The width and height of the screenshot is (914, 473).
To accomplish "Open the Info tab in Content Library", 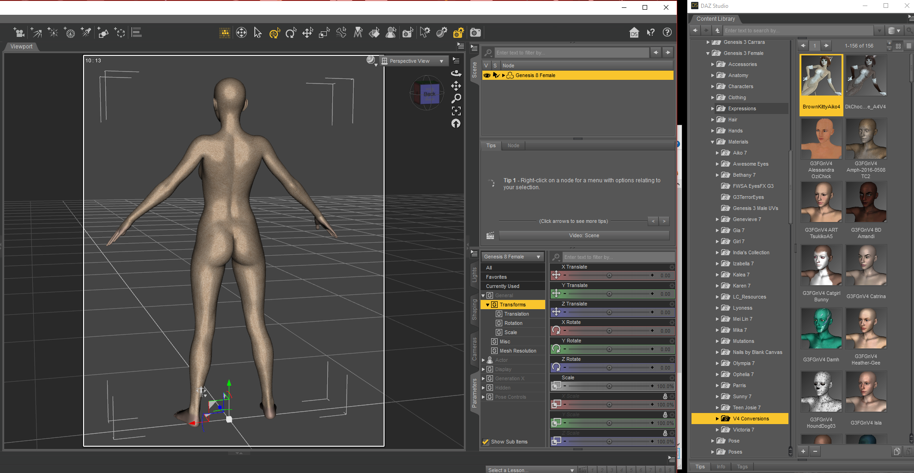I will pyautogui.click(x=721, y=467).
